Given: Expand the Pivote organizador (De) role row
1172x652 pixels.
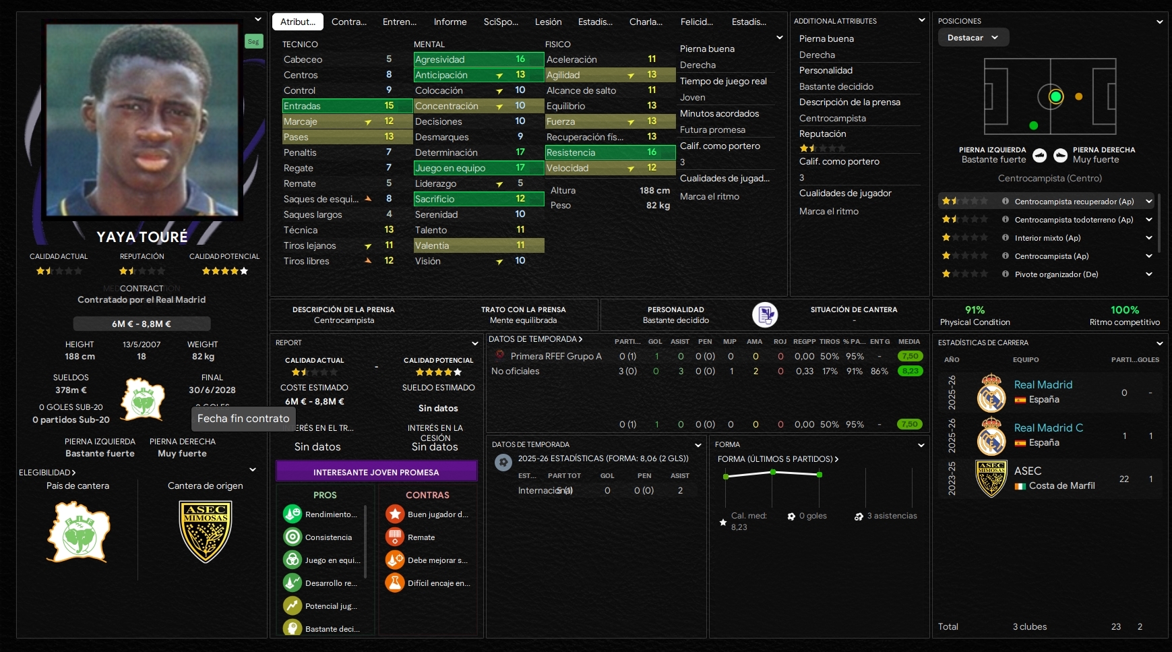Looking at the screenshot, I should click(x=1149, y=274).
